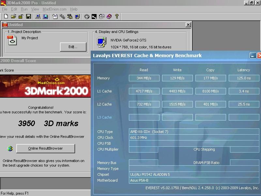This screenshot has height=196, width=261.
Task: Click the stacked discs toolbar icon
Action: (x=101, y=16)
